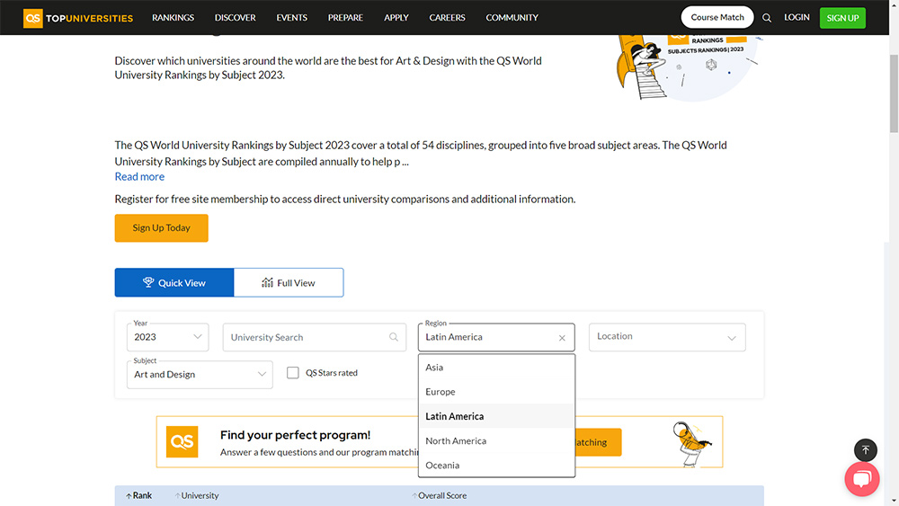899x506 pixels.
Task: Clear the Latin America region selection
Action: pyautogui.click(x=562, y=338)
